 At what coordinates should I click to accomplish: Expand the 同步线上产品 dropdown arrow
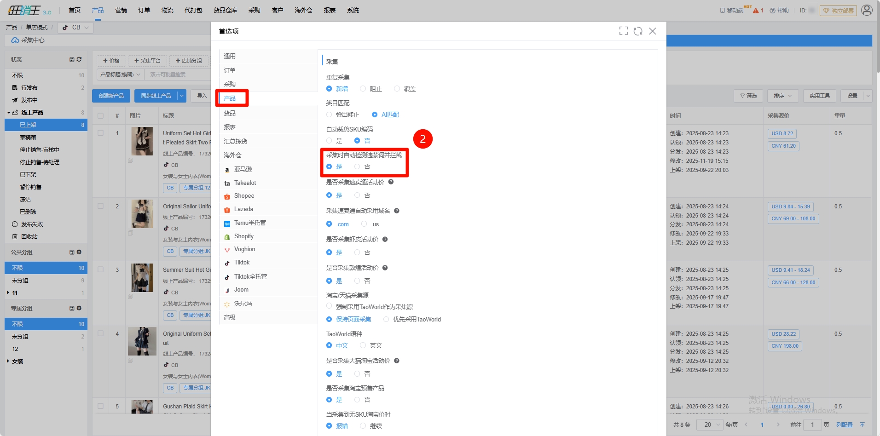click(182, 96)
